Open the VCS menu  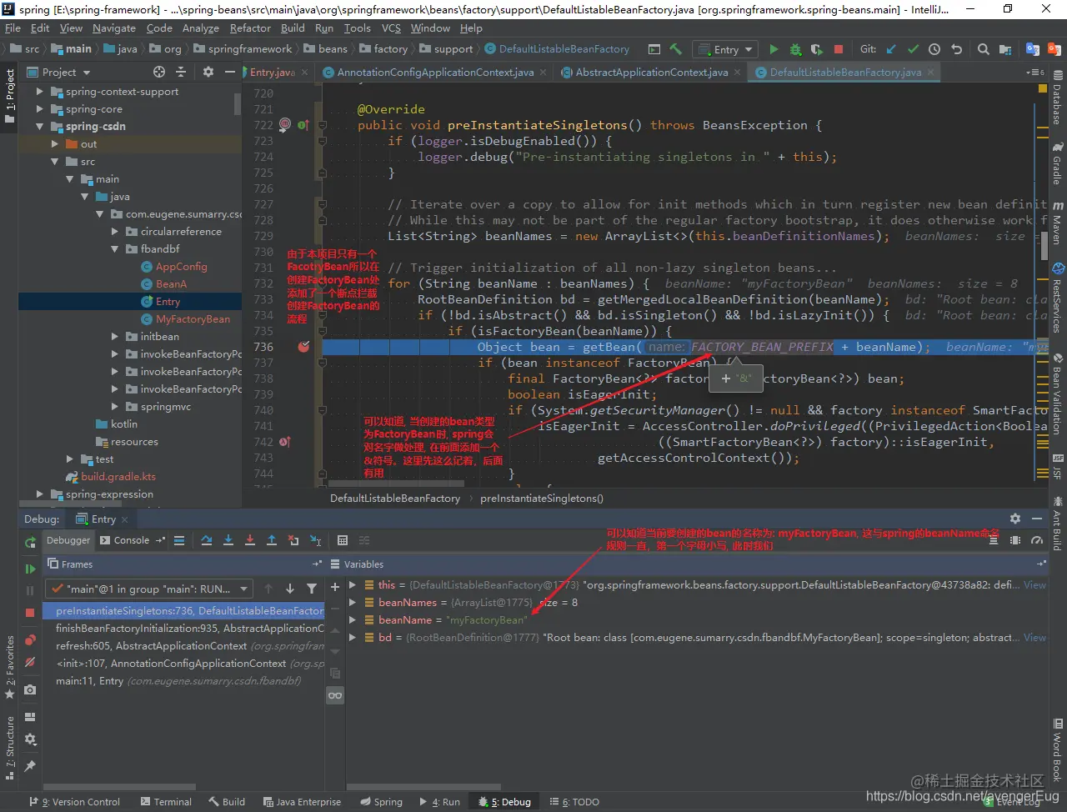391,28
